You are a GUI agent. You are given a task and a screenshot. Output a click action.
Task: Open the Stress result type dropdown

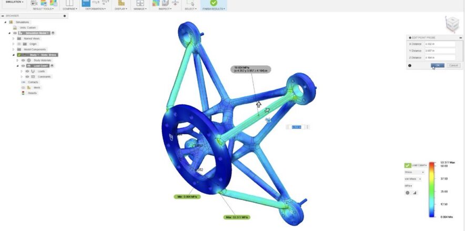(x=414, y=172)
